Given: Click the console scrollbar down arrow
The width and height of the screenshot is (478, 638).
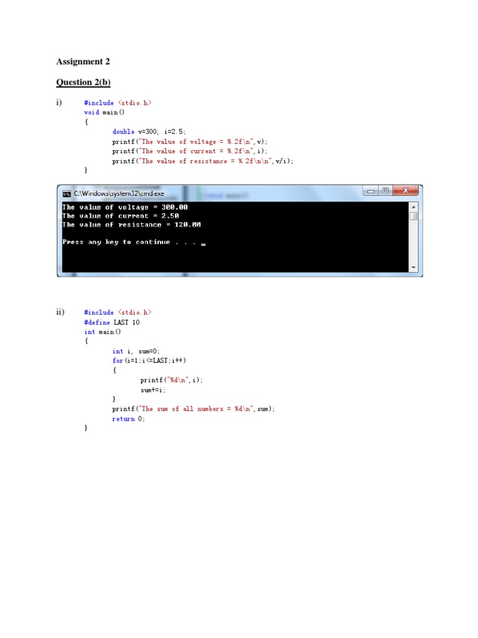Looking at the screenshot, I should pyautogui.click(x=413, y=268).
